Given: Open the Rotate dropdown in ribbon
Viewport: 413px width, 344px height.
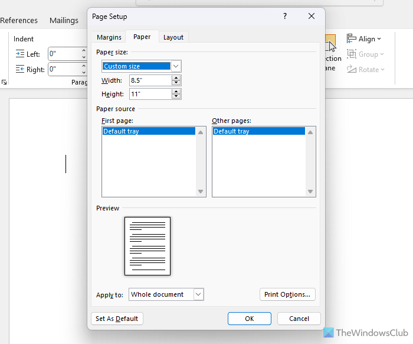Looking at the screenshot, I should coord(366,70).
